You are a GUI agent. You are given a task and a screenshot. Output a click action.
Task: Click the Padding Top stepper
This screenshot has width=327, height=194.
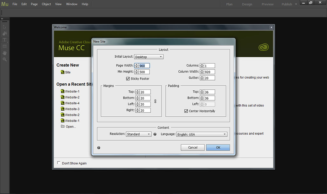click(202, 92)
